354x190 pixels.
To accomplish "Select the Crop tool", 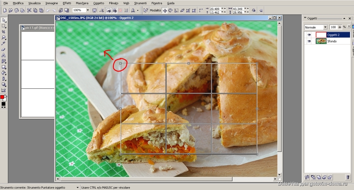I will coord(3,32).
